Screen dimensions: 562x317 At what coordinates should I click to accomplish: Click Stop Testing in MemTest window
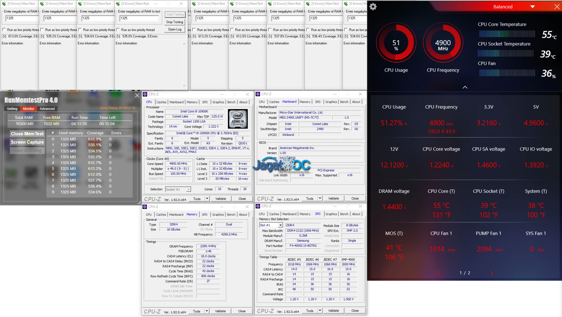[x=175, y=22]
